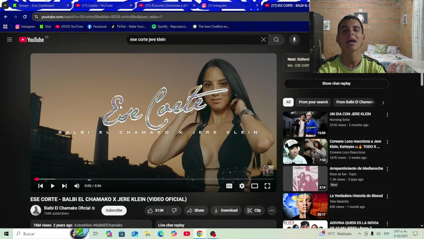Select the From your search chip
Image resolution: width=424 pixels, height=239 pixels.
pyautogui.click(x=313, y=102)
